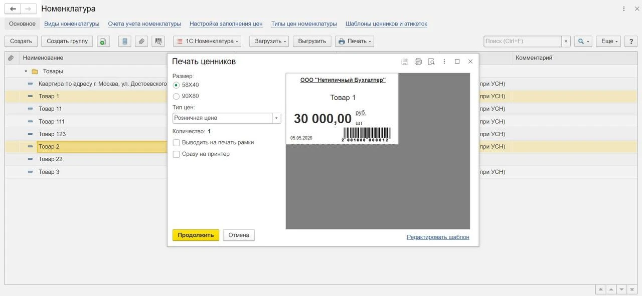The height and width of the screenshot is (296, 642).
Task: Open the 1С:Номенклатура dropdown
Action: point(207,41)
